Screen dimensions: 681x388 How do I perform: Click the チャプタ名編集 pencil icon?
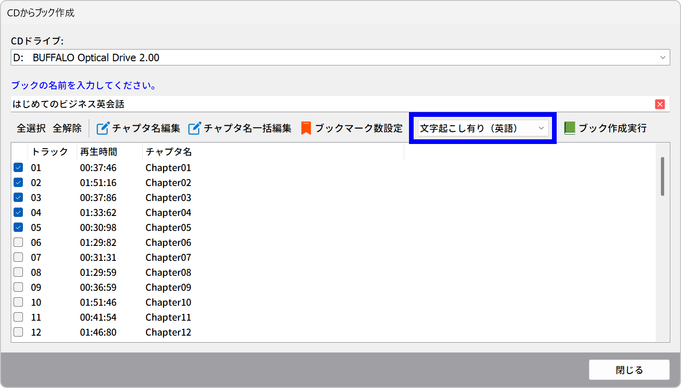[103, 128]
